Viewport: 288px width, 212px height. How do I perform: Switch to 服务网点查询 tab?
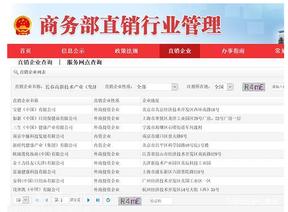click(x=84, y=62)
